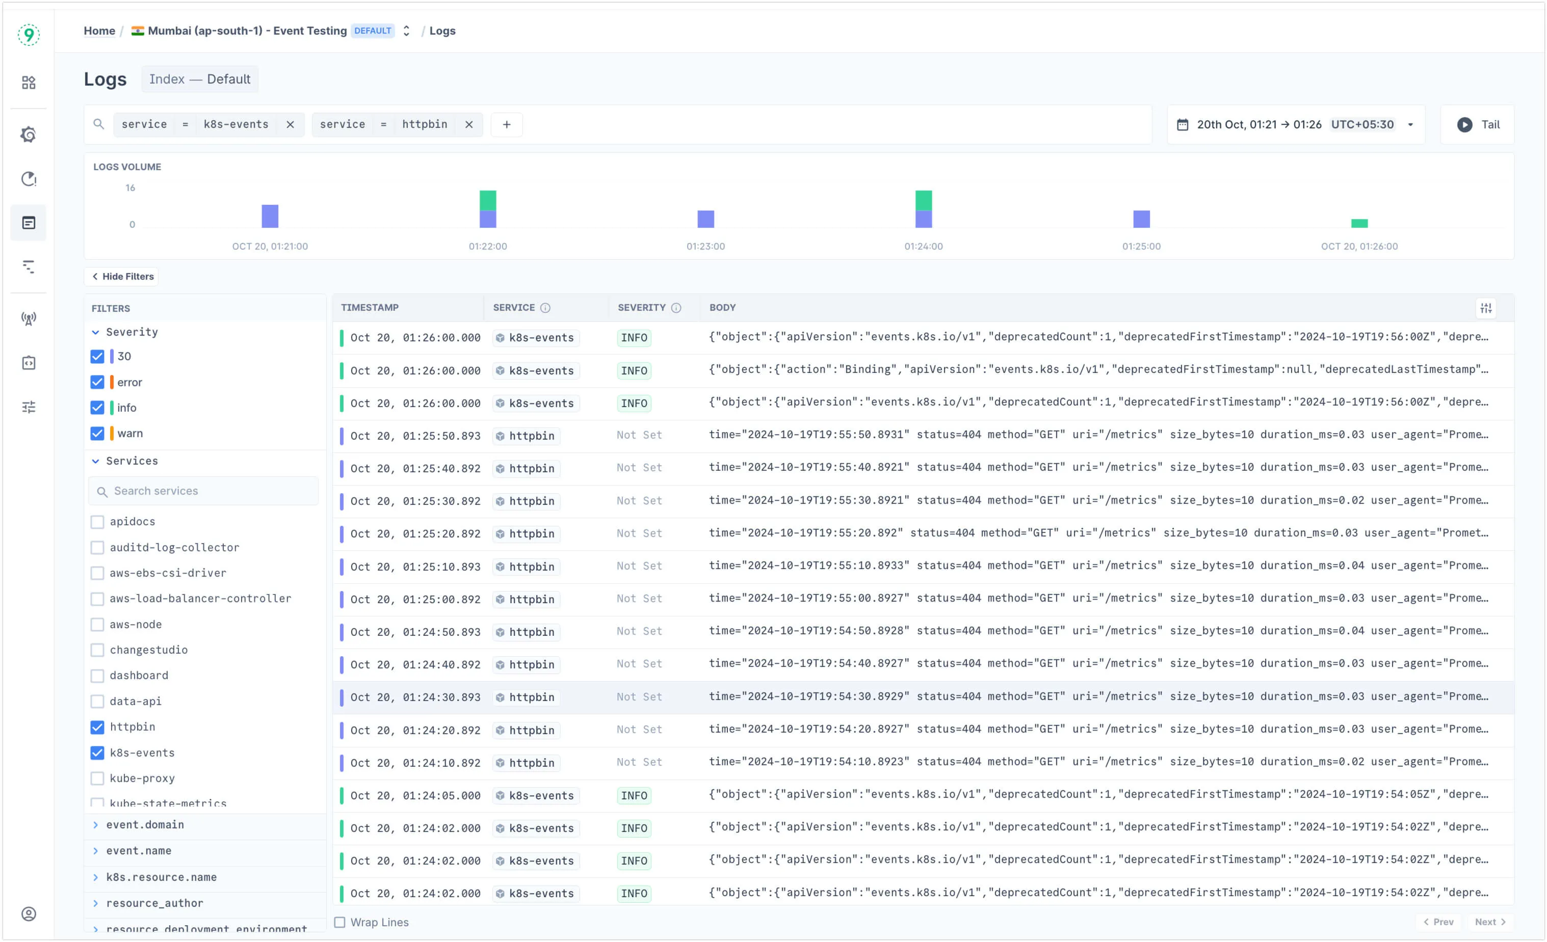1547x942 pixels.
Task: Click the Service column info icon
Action: [545, 308]
